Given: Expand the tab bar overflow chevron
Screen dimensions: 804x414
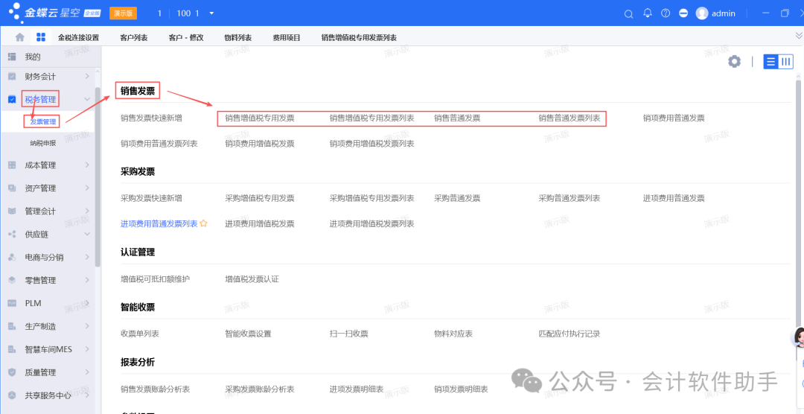Looking at the screenshot, I should coord(799,36).
